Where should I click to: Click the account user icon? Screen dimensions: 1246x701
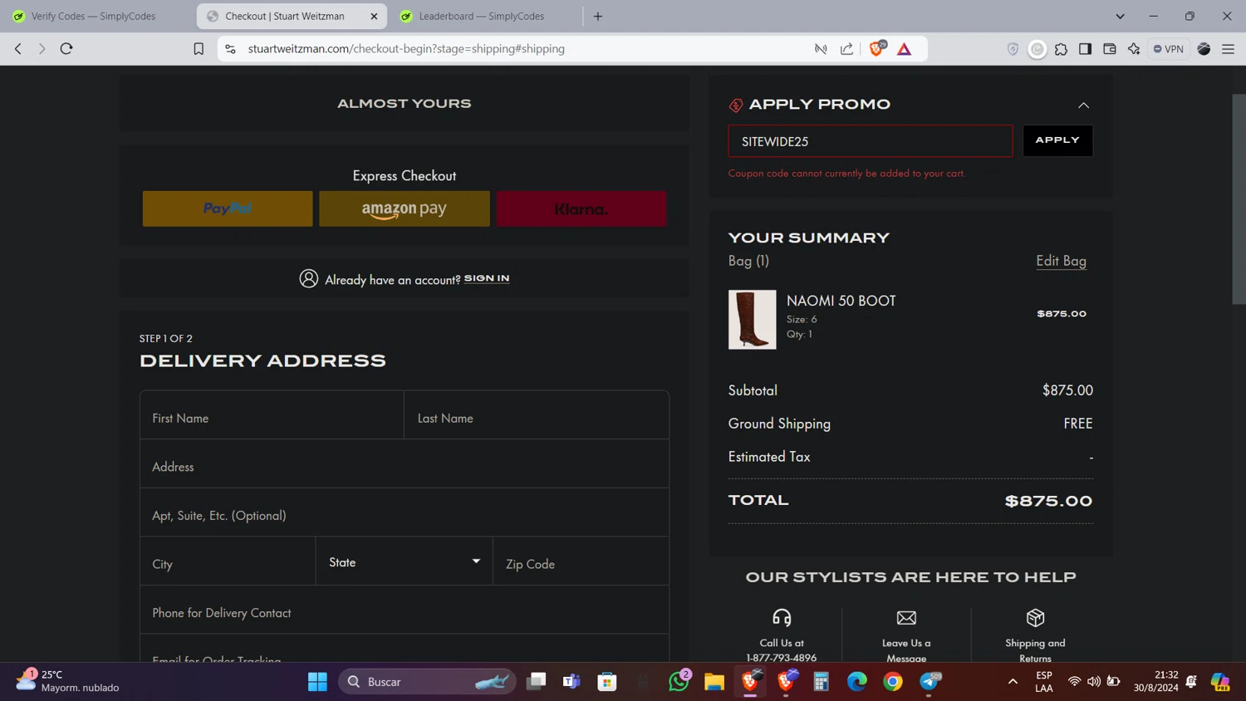[x=309, y=278]
